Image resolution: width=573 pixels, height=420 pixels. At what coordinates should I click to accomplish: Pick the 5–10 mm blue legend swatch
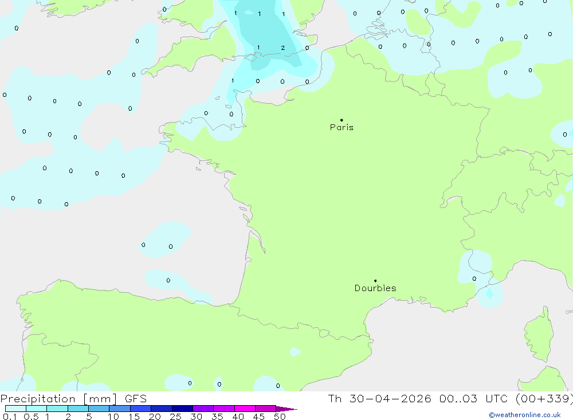pos(99,409)
